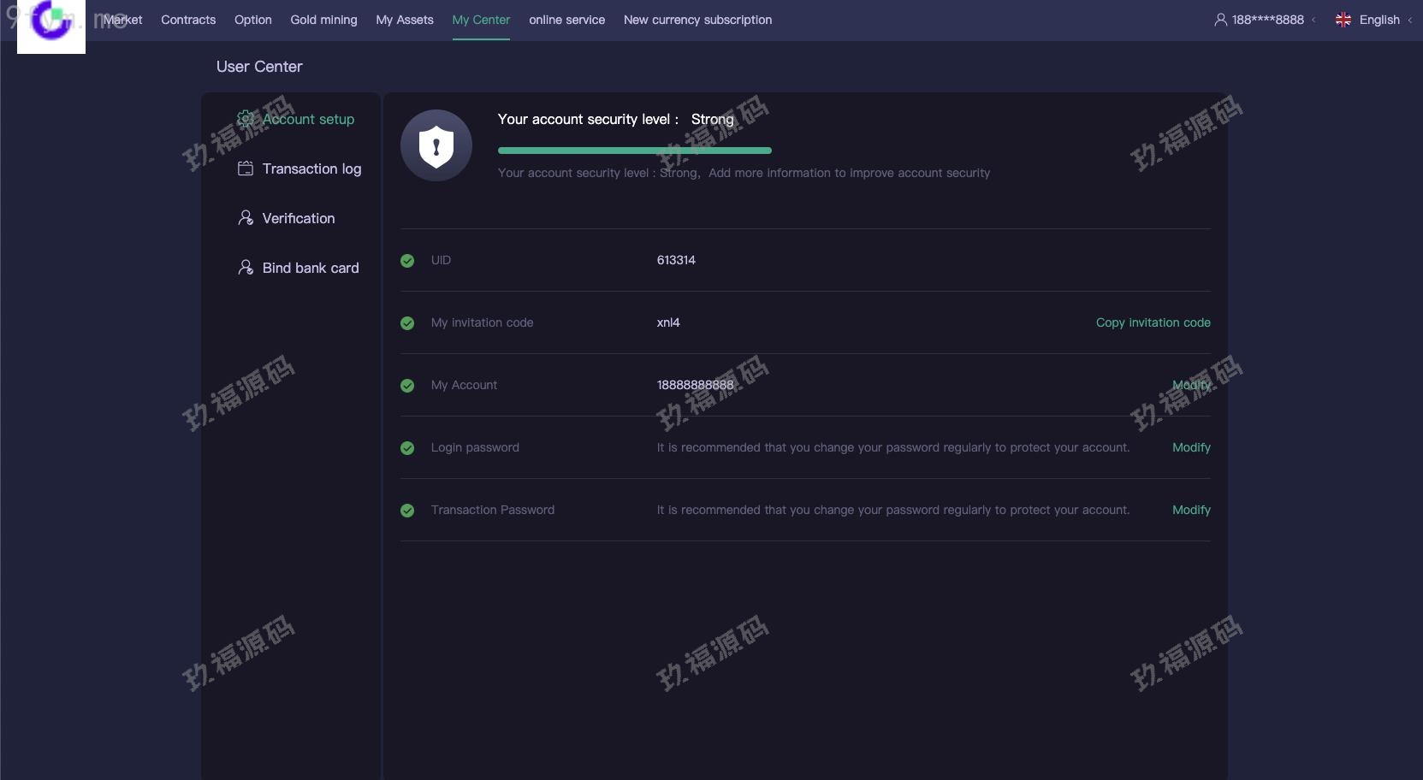Click the account security level progress bar
Viewport: 1423px width, 780px height.
coord(634,151)
